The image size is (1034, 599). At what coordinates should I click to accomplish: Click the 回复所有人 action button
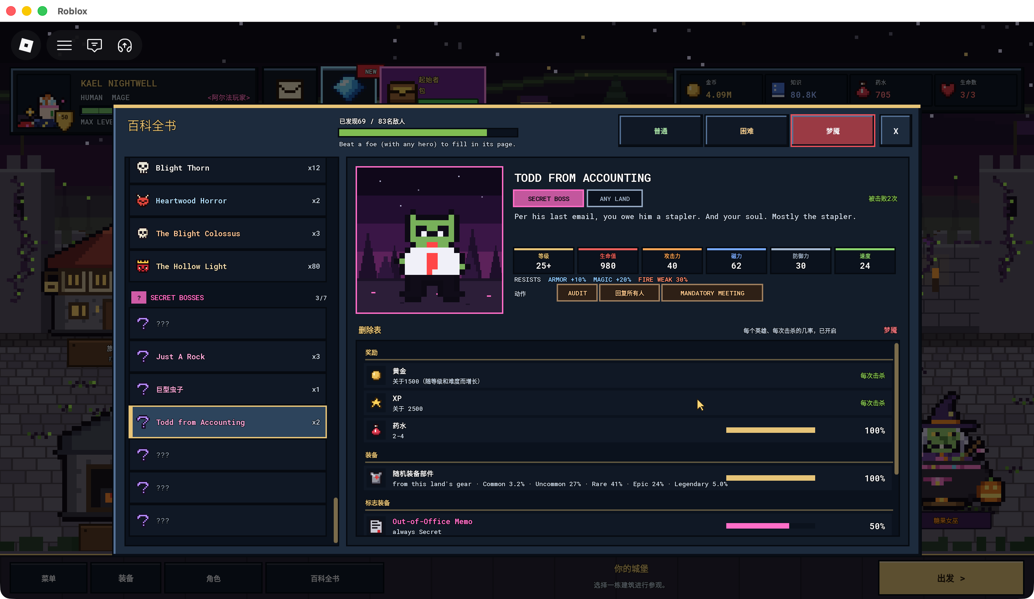629,293
